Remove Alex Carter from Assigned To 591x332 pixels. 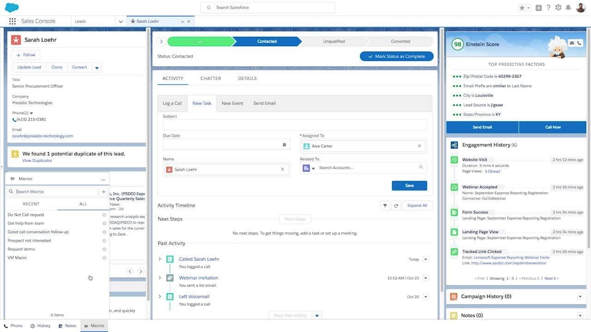point(419,146)
